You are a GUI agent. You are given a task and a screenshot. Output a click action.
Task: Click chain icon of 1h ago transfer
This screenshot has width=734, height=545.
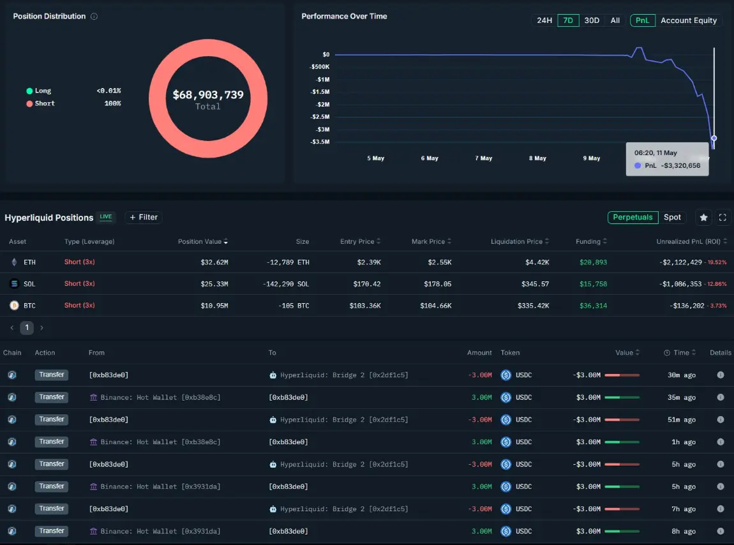12,442
